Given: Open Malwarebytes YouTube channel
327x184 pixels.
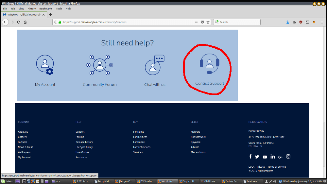Looking at the screenshot, I should [x=265, y=157].
